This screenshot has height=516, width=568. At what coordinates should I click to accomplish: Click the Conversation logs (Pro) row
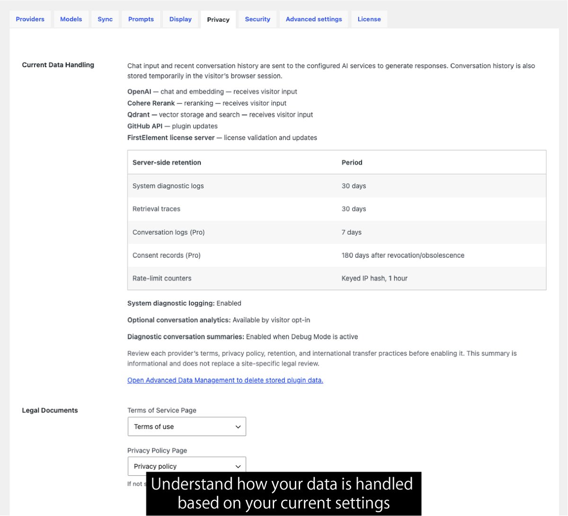click(x=337, y=232)
